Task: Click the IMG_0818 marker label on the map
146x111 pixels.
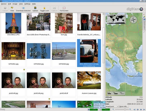Action: [x=135, y=76]
